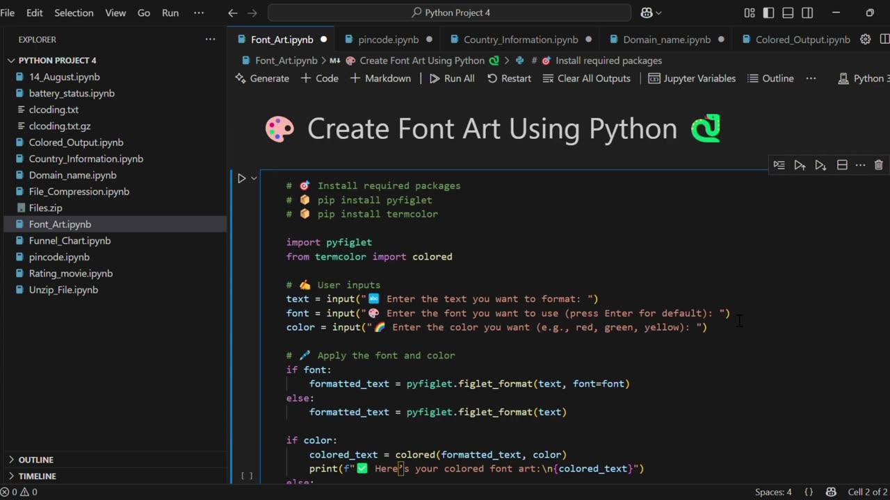Open notebook settings gear icon

coord(866,40)
